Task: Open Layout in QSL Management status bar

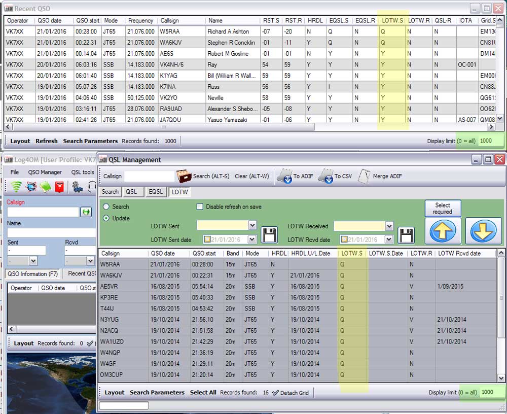Action: click(x=115, y=392)
